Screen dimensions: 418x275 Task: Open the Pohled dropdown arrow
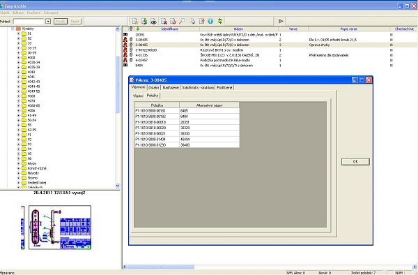[47, 21]
